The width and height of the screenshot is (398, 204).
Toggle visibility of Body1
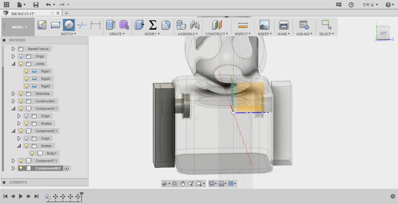click(32, 153)
